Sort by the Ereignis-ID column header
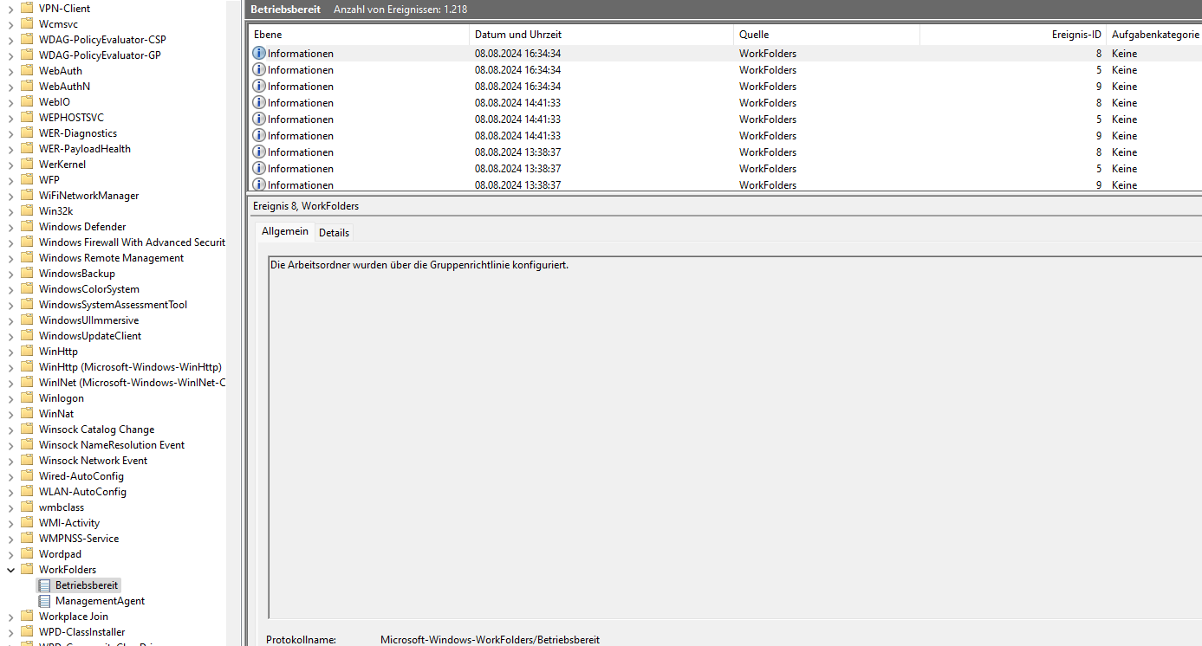1202x646 pixels. pyautogui.click(x=1013, y=35)
